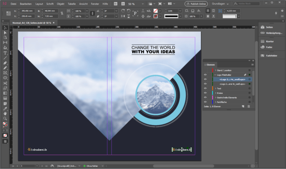286x169 pixels.
Task: Open the Stock (St) button
Action: coord(123,4)
